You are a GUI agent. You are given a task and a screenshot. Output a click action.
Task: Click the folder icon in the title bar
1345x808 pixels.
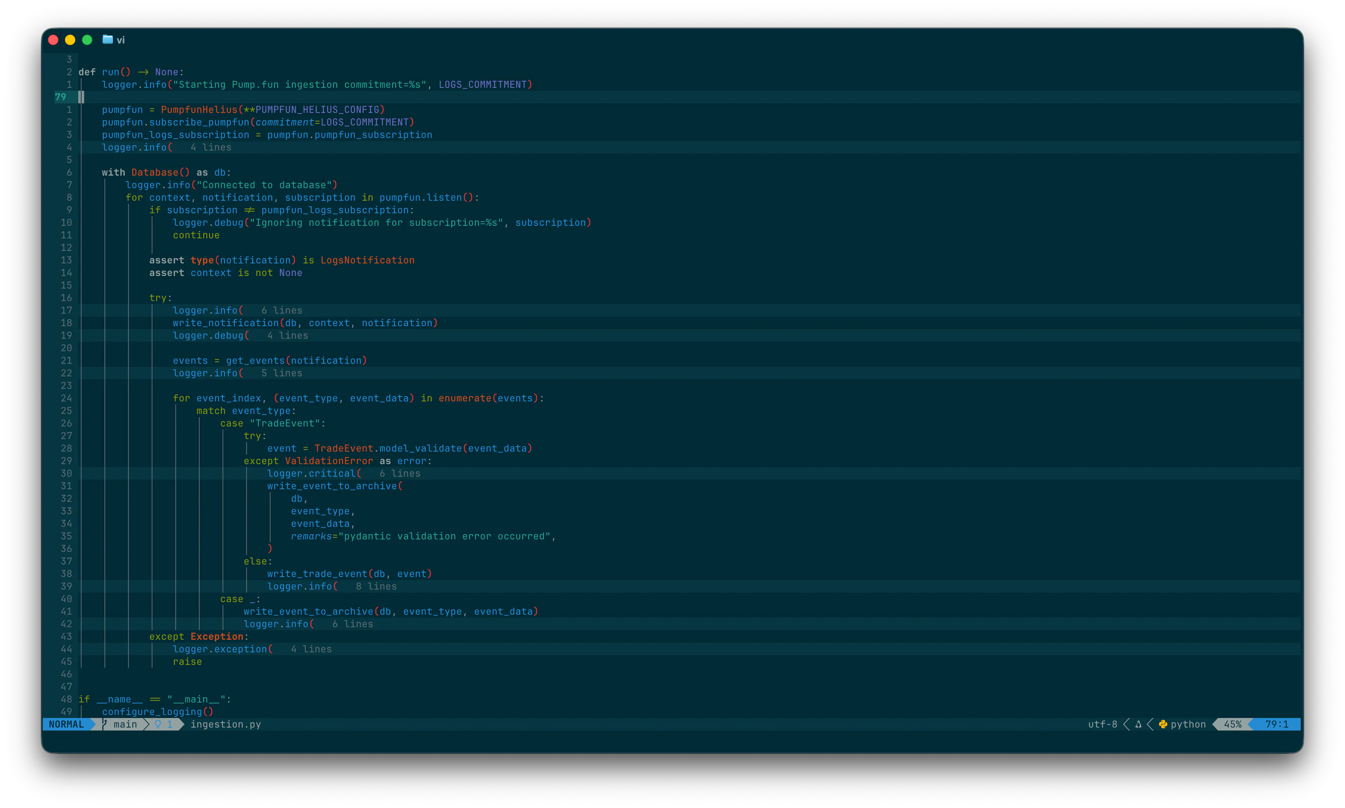(107, 40)
